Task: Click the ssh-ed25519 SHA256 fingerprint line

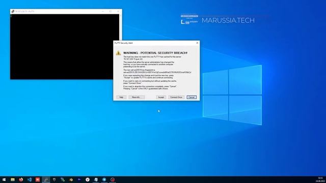Action: click(x=157, y=72)
